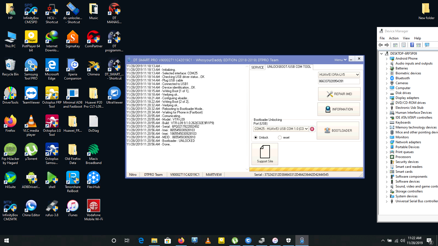The height and width of the screenshot is (246, 438).
Task: Open the Recycle Bin
Action: [10, 68]
